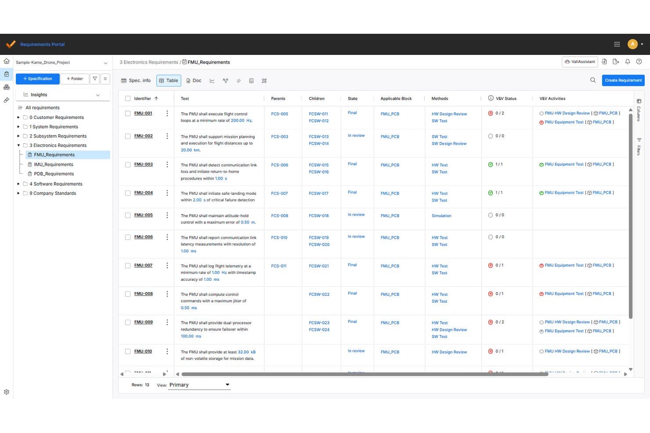Open settings gear at the sidebar bottom

(x=7, y=392)
